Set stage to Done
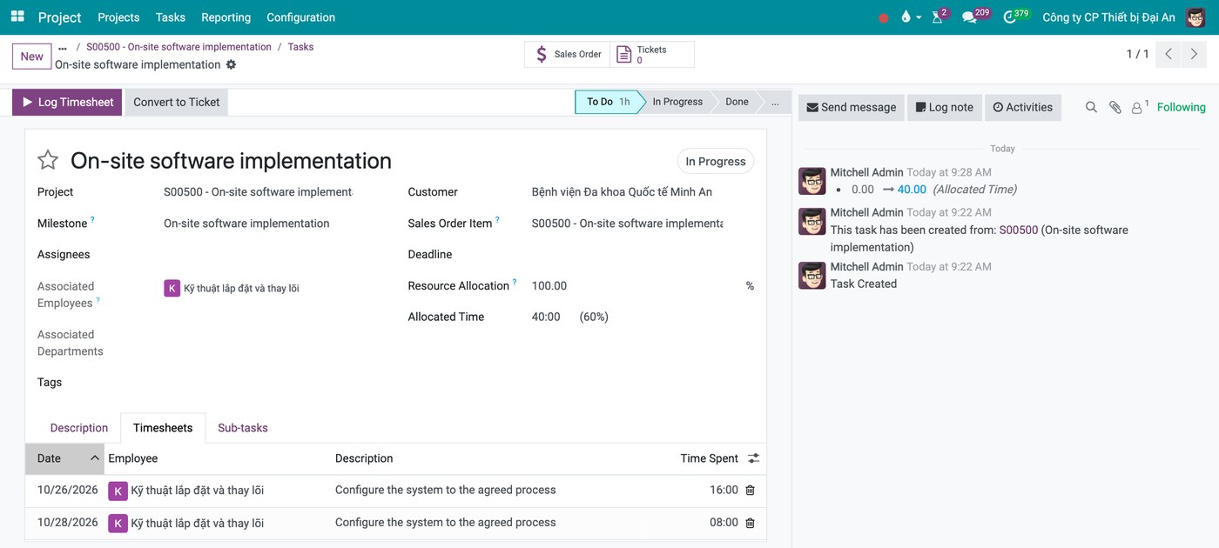Viewport: 1219px width, 548px height. 737,102
